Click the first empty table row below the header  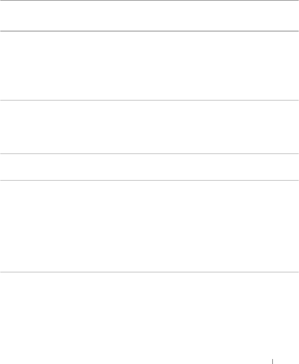point(149,65)
